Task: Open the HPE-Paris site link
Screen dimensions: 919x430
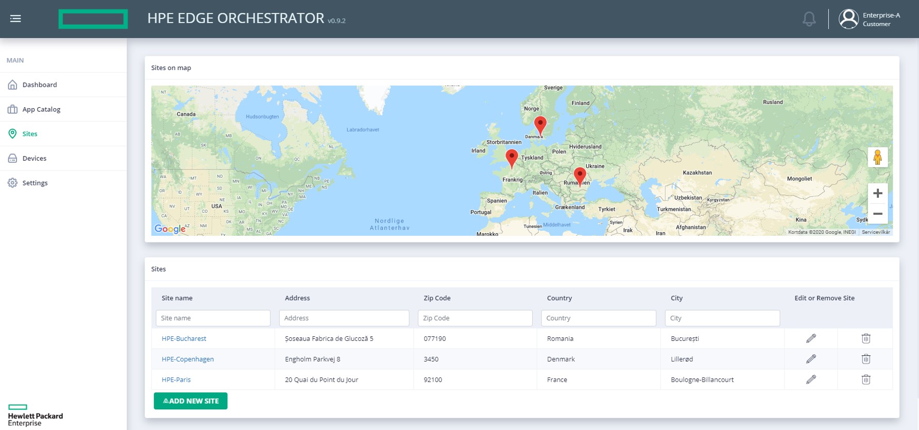Action: (176, 380)
